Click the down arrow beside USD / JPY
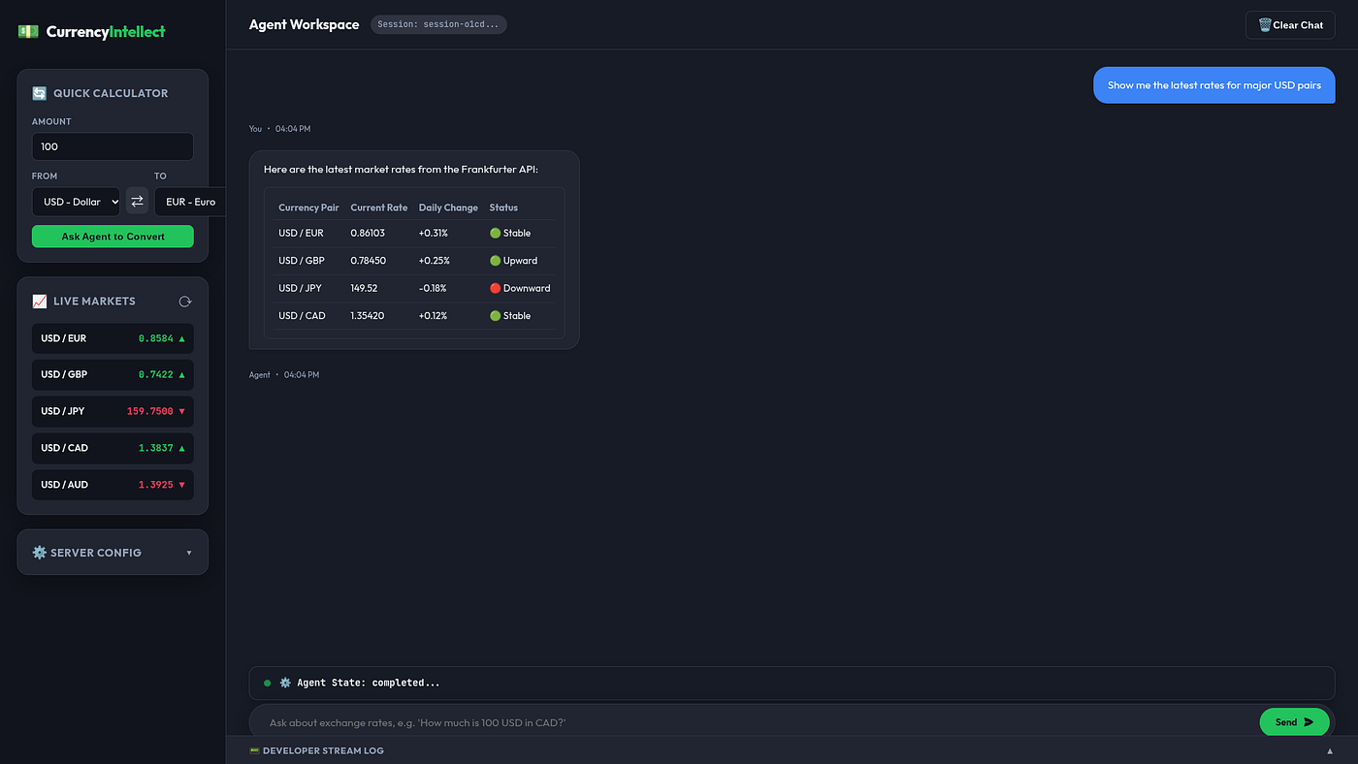Screen dimensions: 1358x764 181,412
